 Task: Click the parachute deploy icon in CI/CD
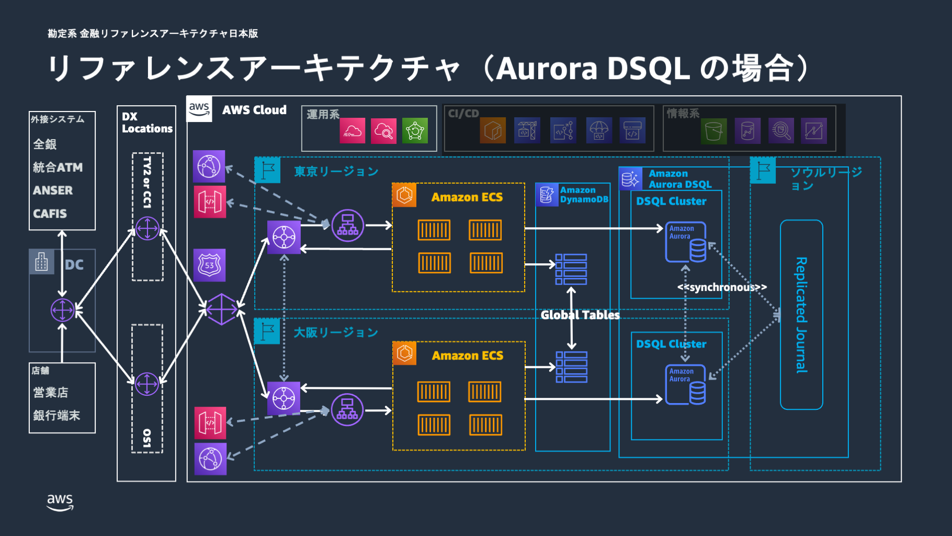click(x=599, y=130)
